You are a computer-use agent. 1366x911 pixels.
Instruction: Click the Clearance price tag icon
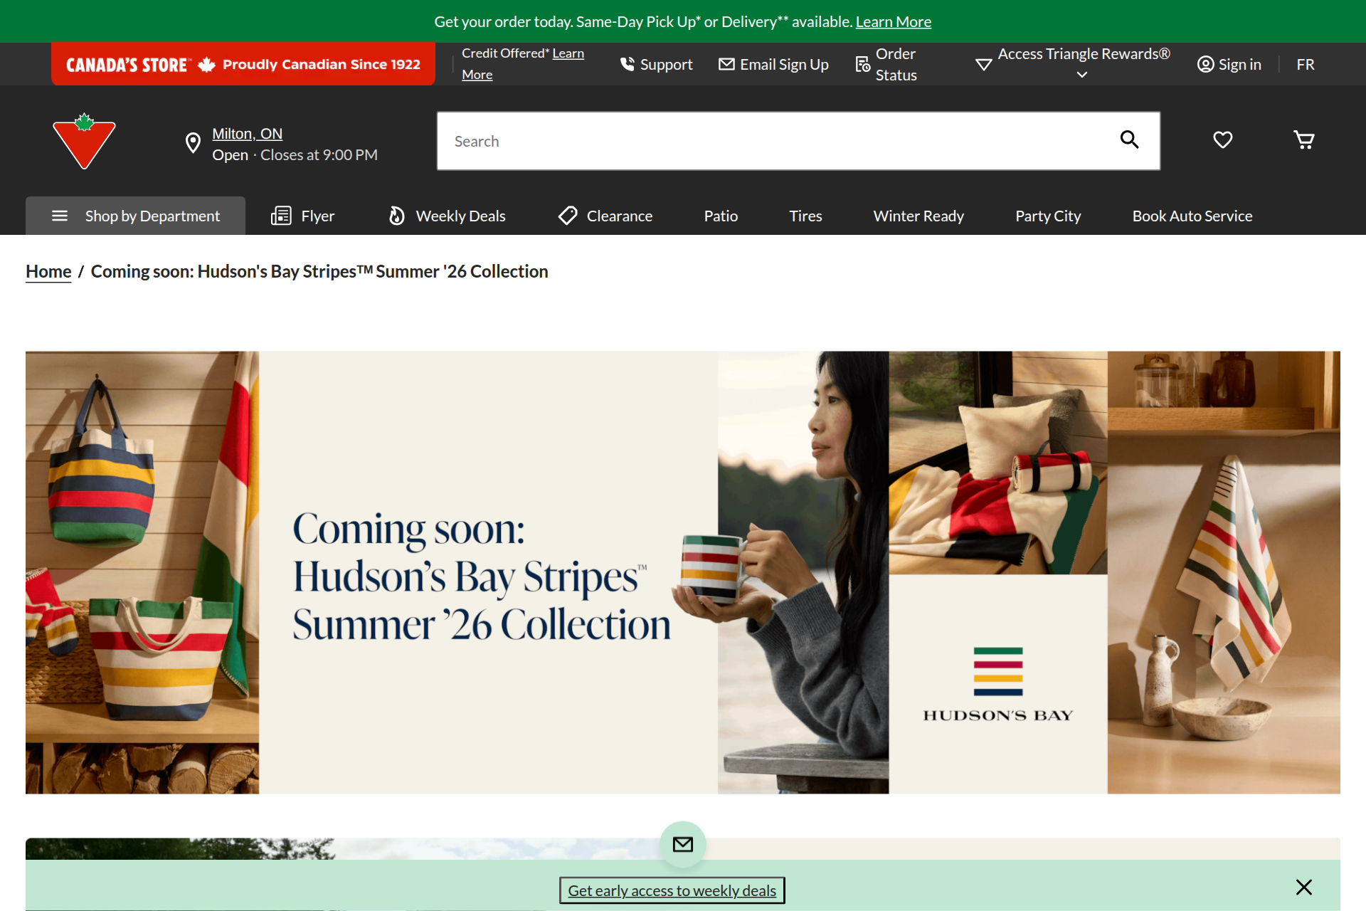(x=567, y=215)
